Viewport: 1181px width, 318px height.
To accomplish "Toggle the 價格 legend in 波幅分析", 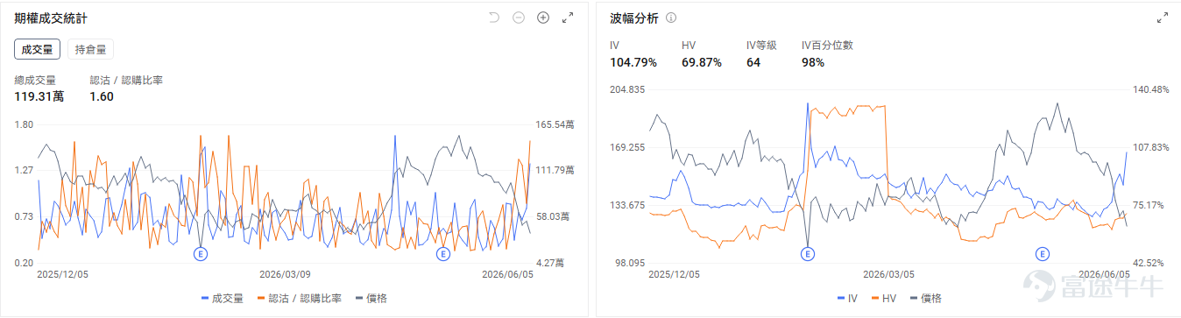I will click(x=925, y=299).
